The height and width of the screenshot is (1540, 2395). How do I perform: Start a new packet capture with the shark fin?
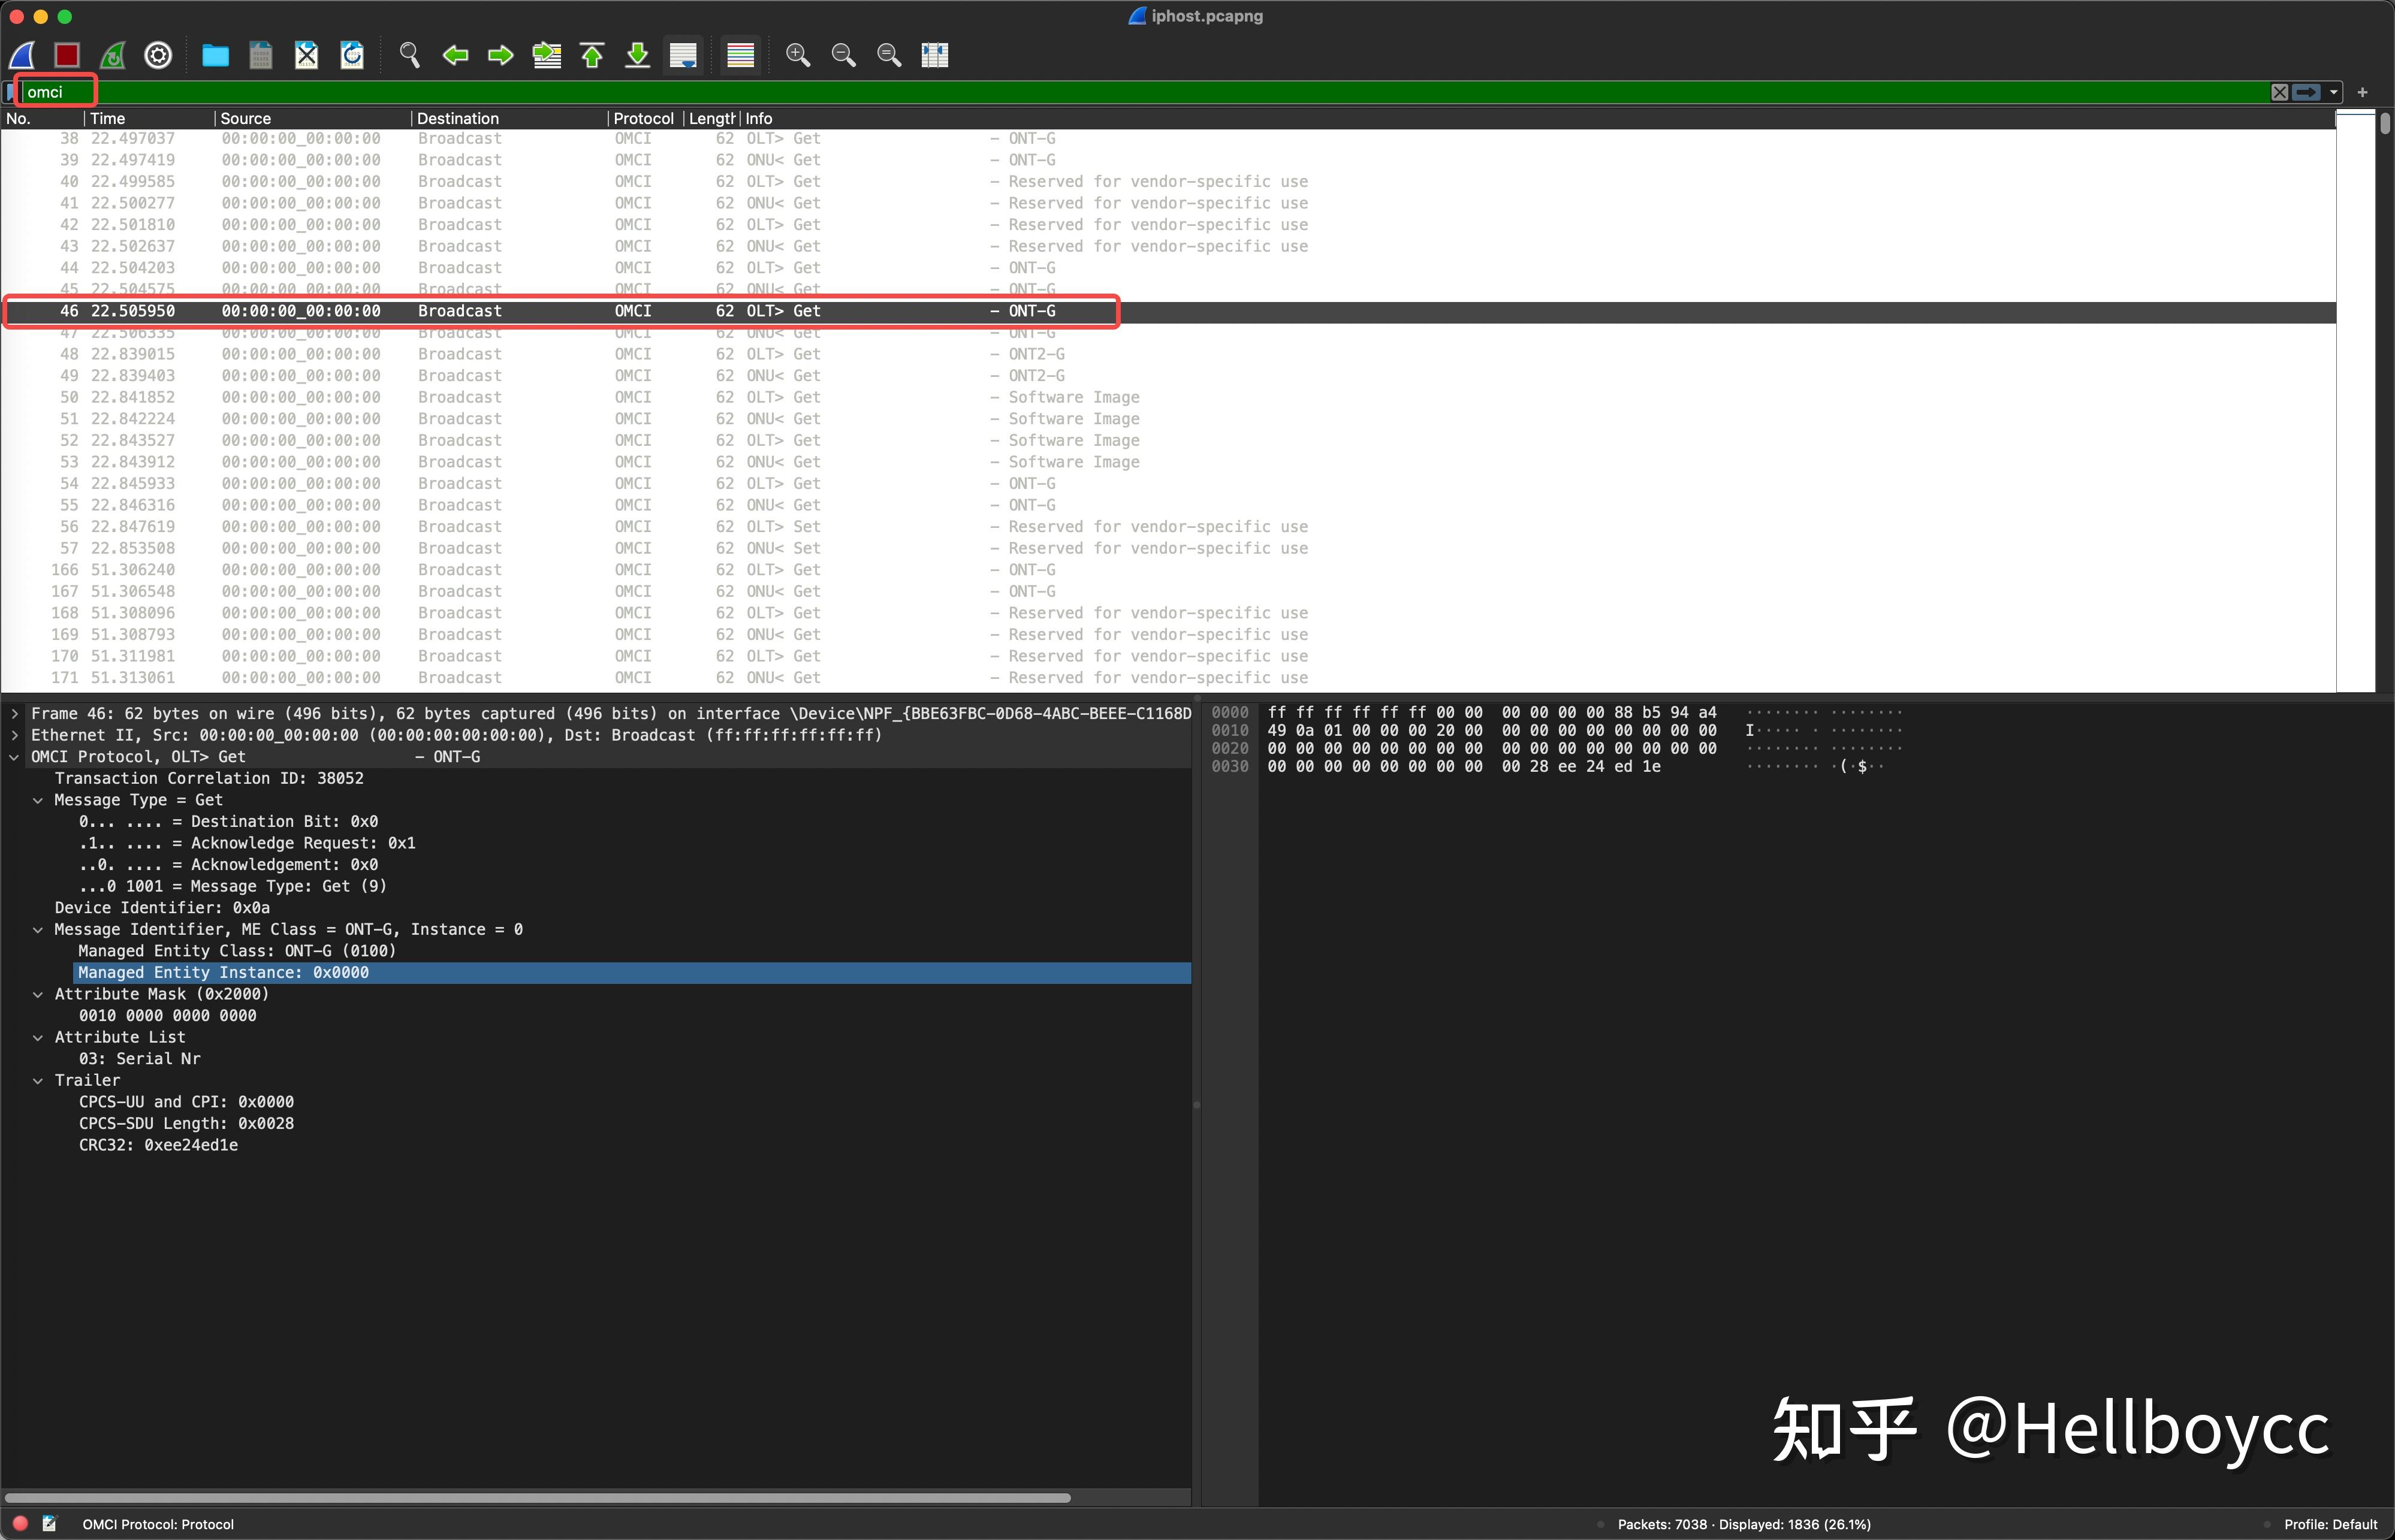21,55
